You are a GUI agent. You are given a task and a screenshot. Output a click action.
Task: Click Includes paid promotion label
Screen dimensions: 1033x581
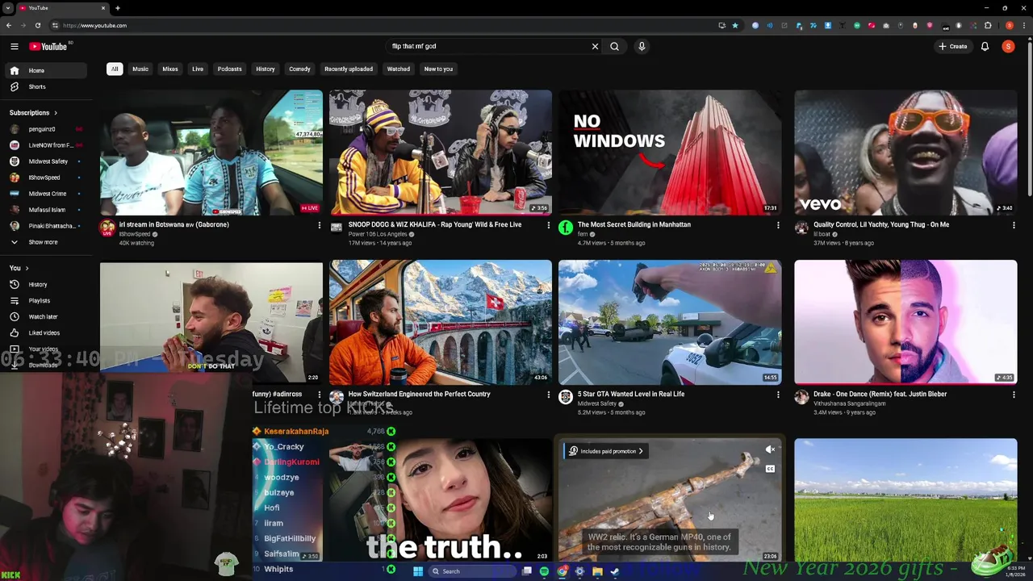[x=606, y=451]
